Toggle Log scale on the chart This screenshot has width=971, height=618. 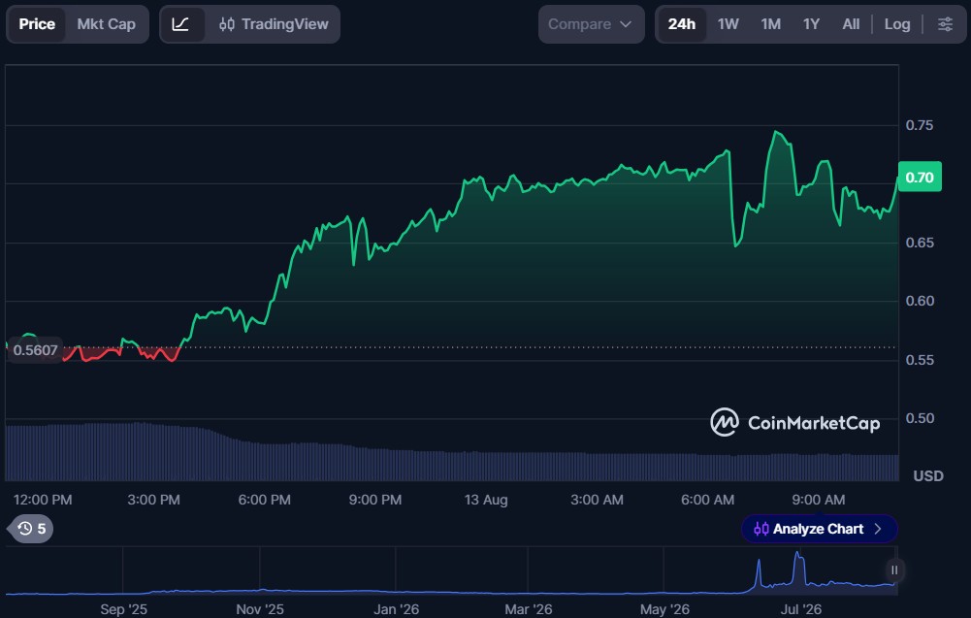point(896,24)
